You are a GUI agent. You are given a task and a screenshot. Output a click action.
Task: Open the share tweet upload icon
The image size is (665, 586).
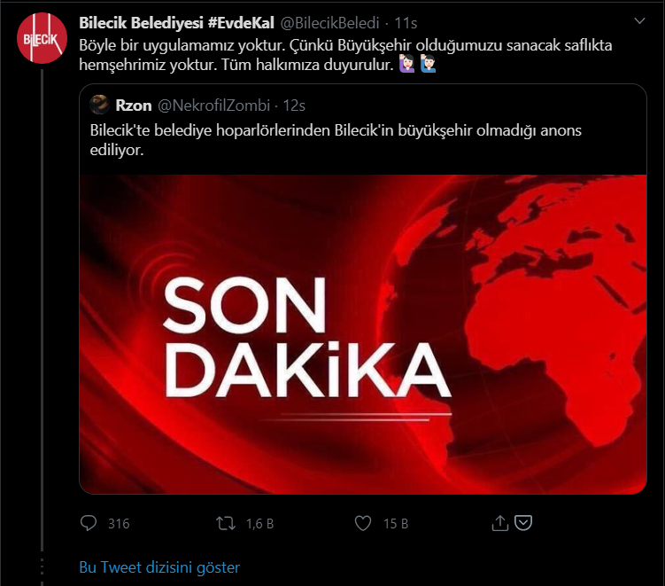click(x=500, y=523)
